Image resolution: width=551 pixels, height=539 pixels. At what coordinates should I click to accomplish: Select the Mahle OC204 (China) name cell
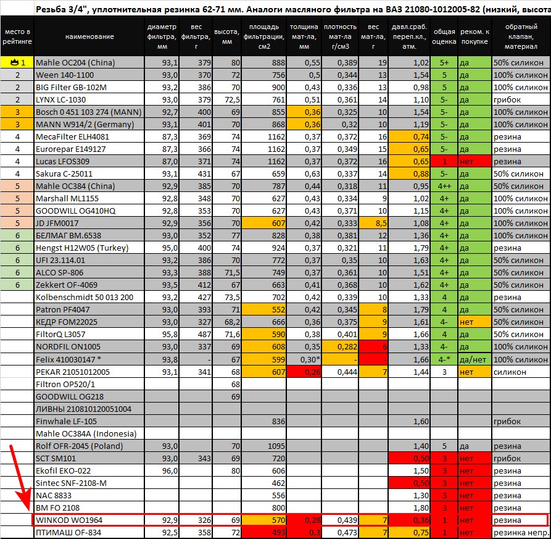[x=89, y=62]
